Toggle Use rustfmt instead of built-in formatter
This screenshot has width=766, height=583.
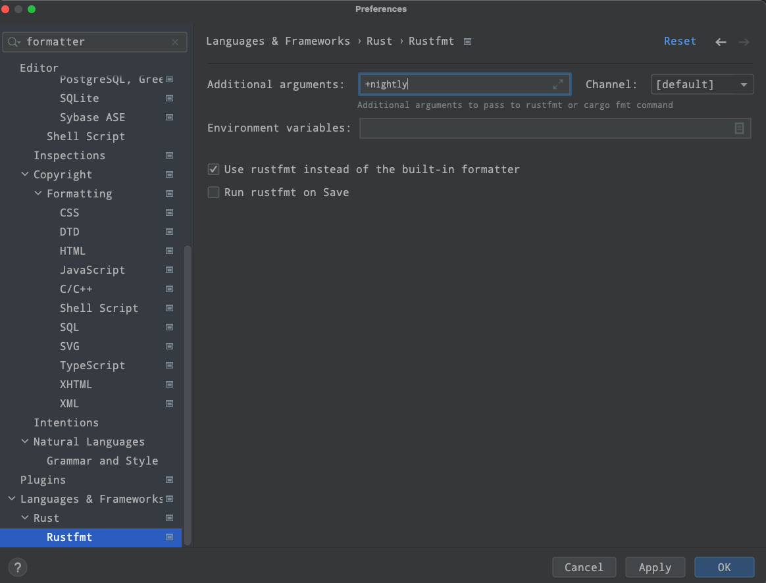point(213,169)
